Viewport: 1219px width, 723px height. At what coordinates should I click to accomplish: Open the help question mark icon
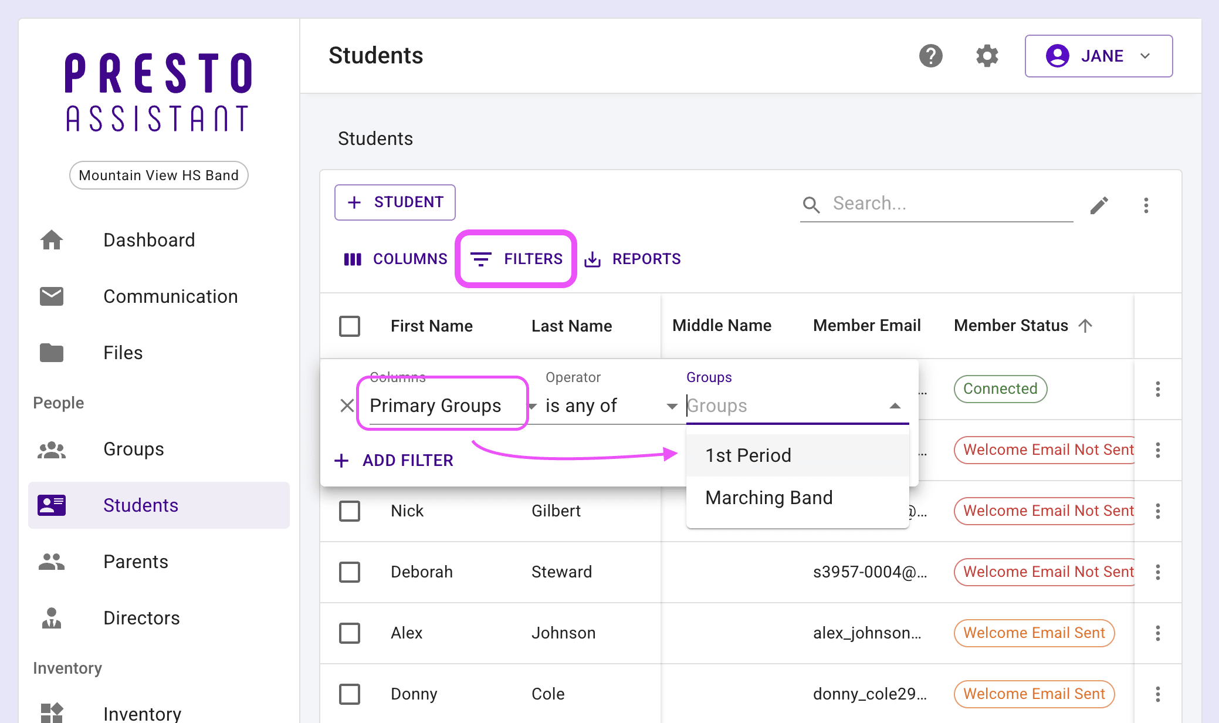coord(930,56)
